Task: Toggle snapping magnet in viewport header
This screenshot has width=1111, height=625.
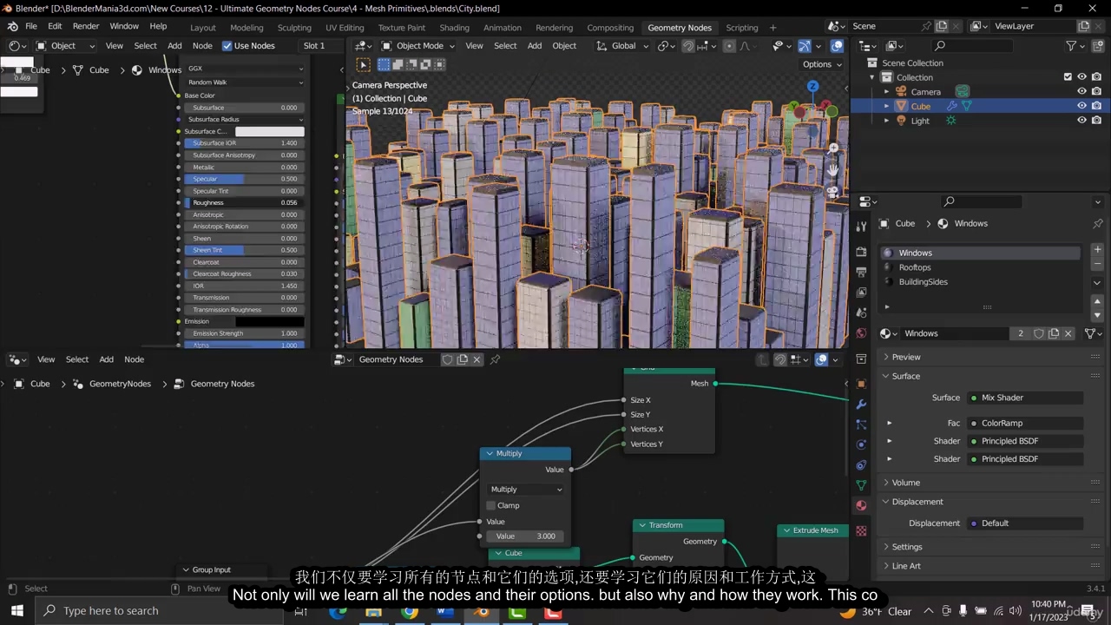Action: tap(688, 46)
